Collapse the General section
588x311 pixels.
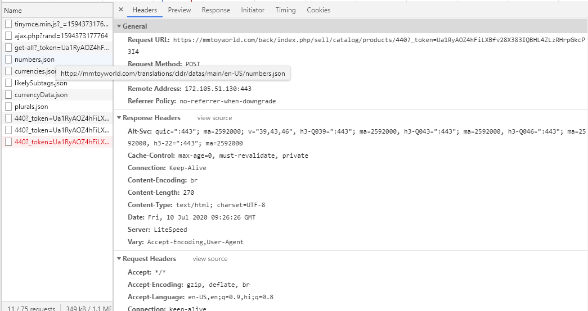[119, 26]
